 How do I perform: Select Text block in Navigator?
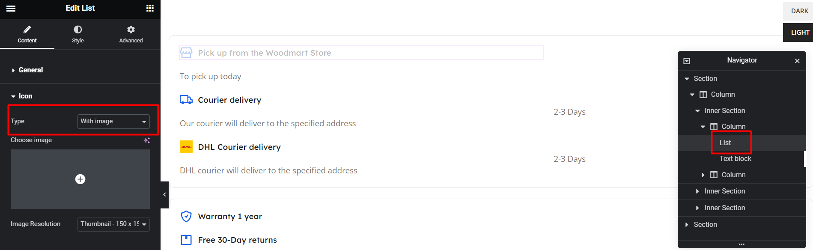(735, 158)
